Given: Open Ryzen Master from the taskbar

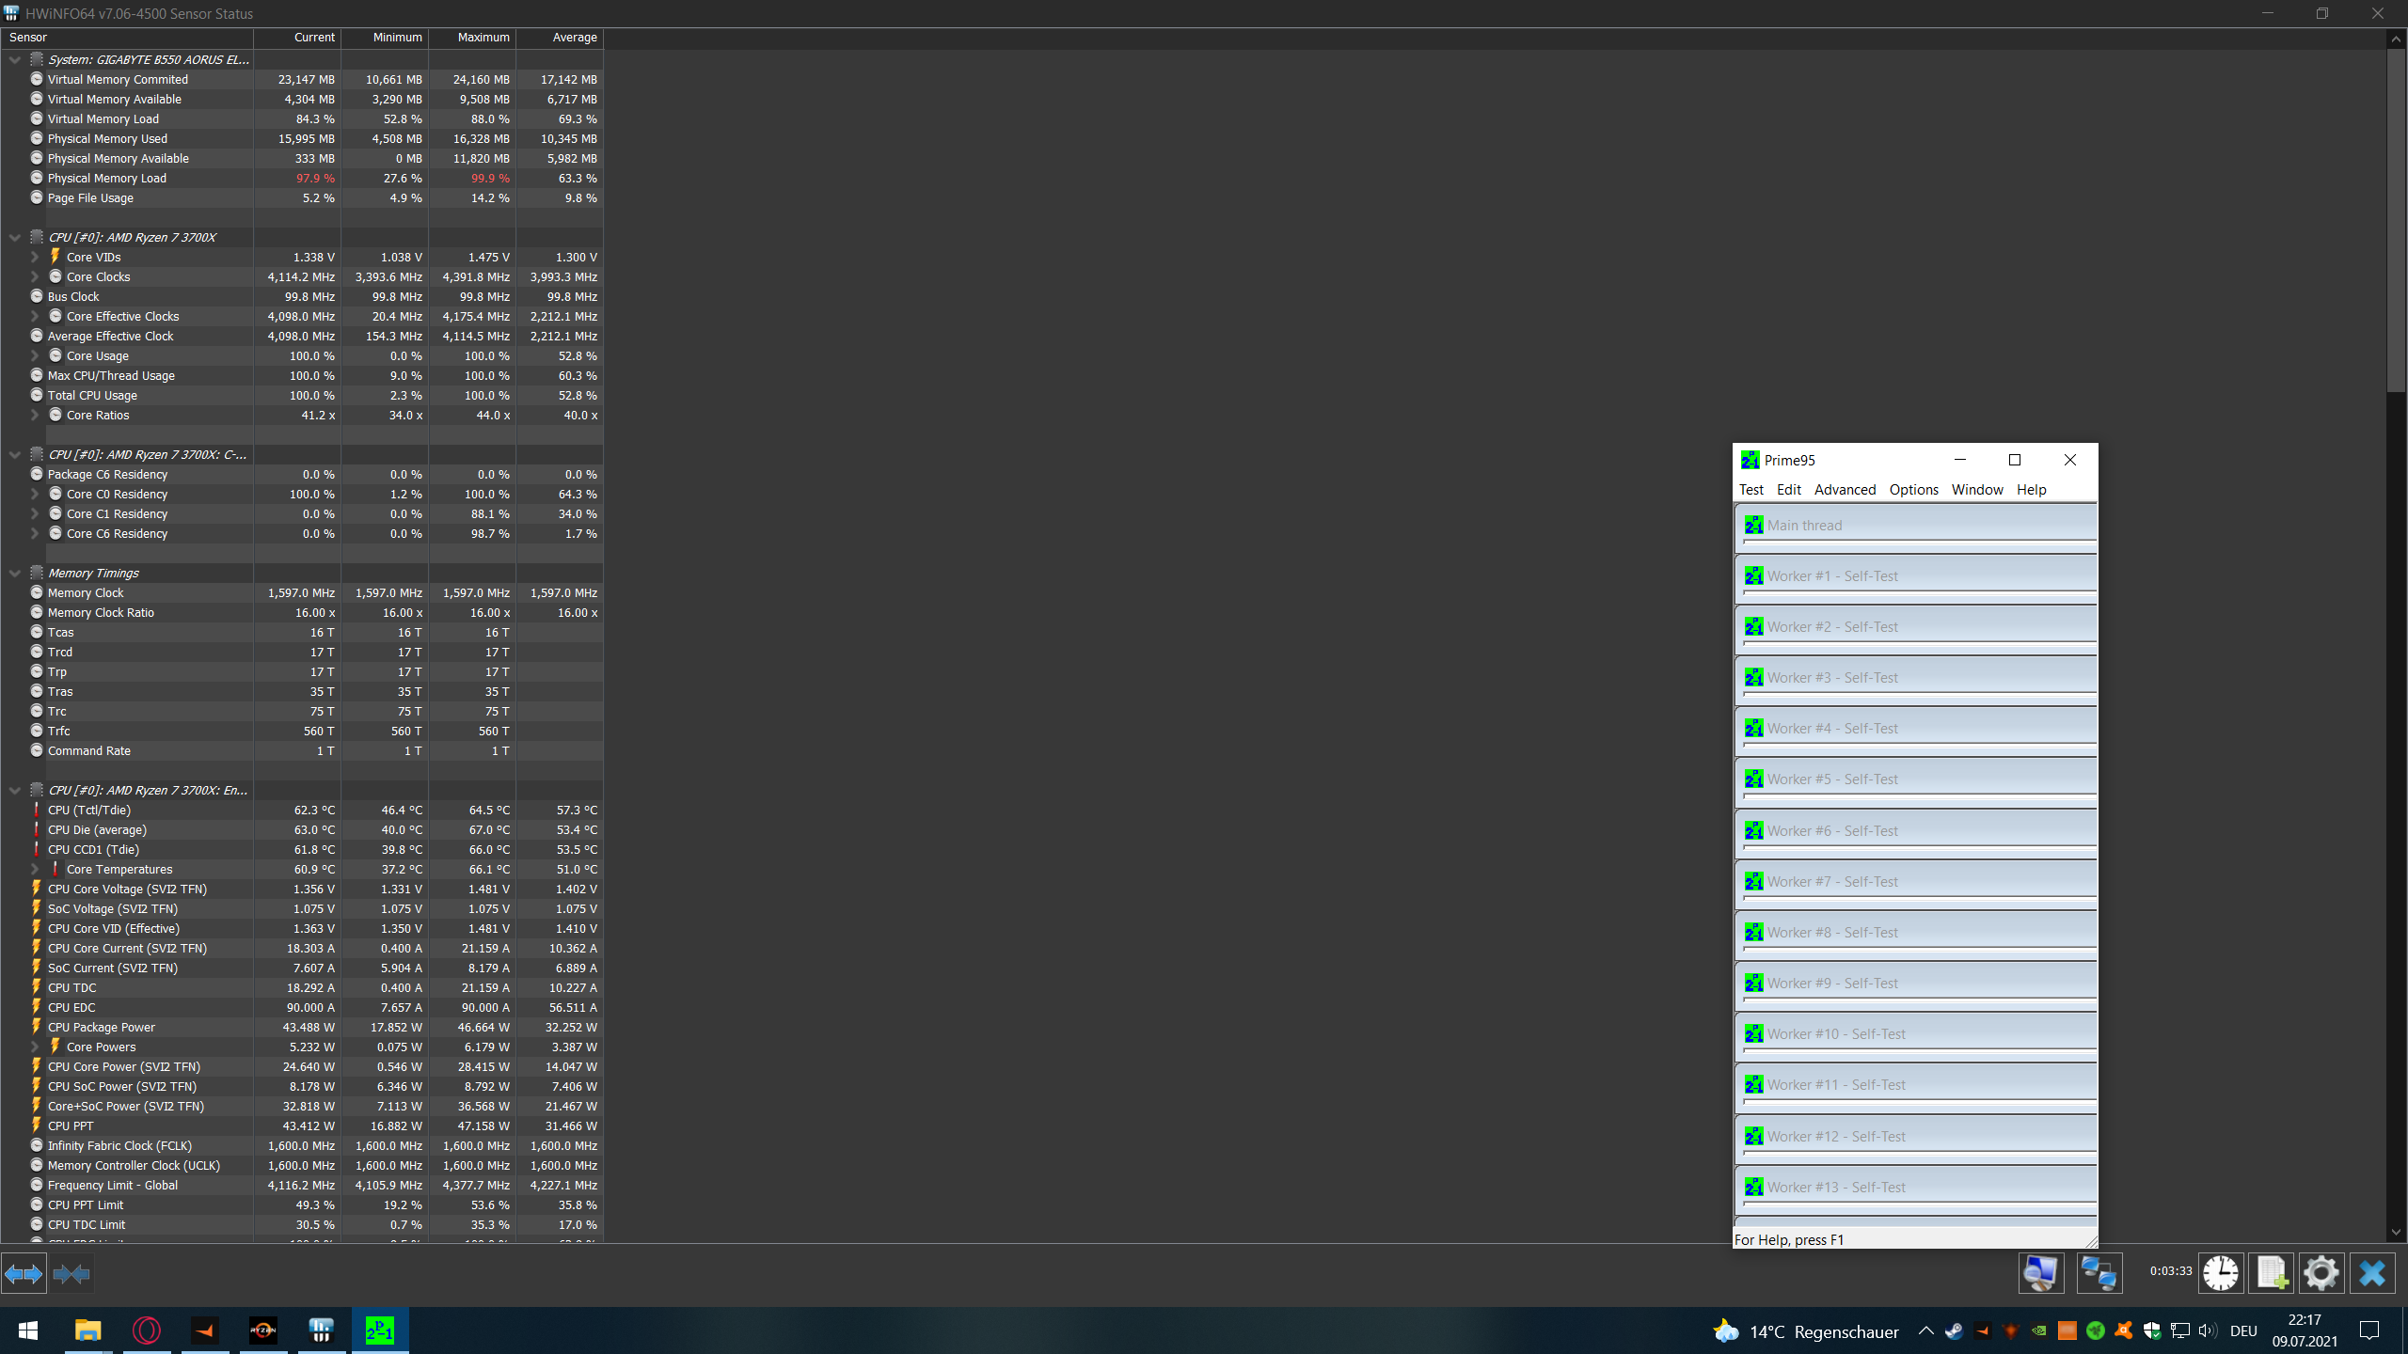Looking at the screenshot, I should tap(262, 1330).
